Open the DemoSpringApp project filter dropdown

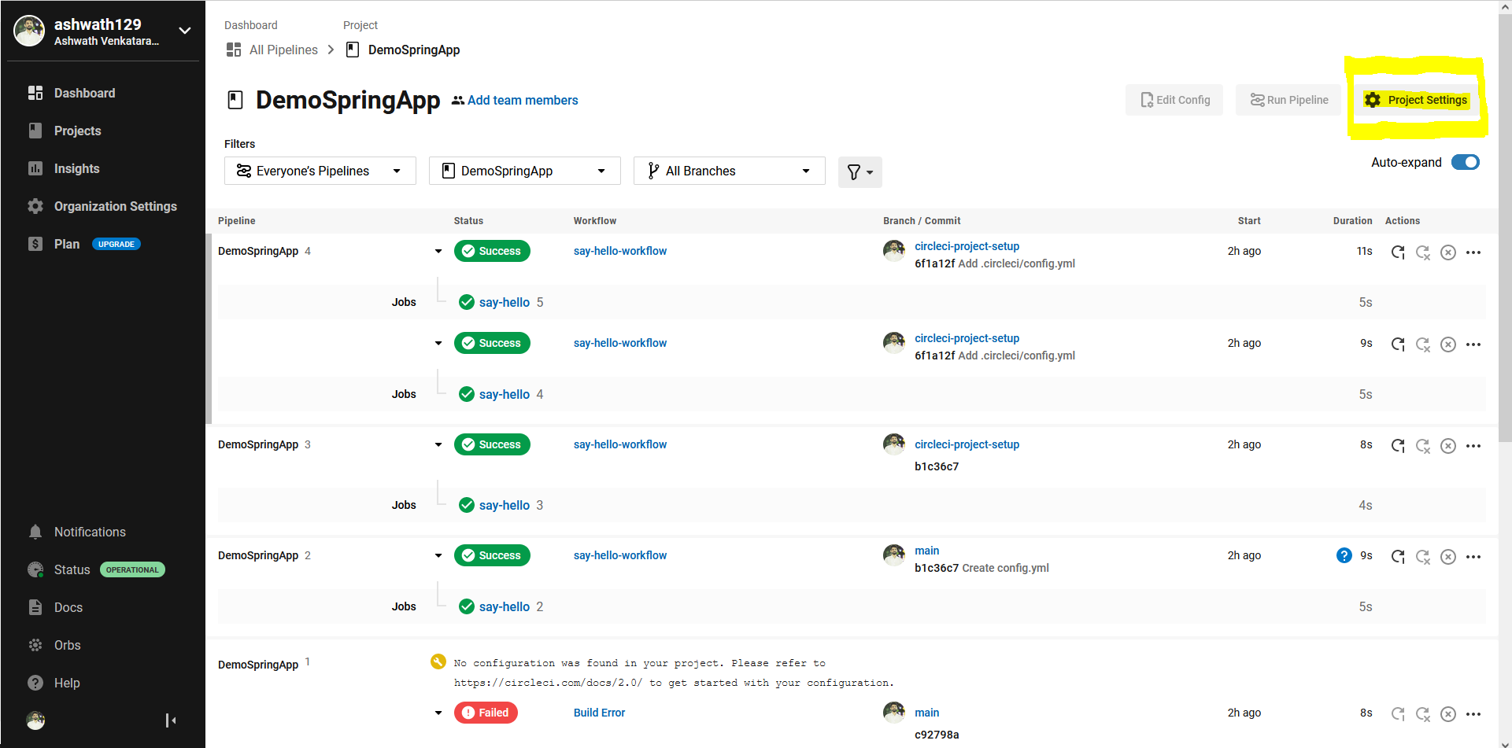point(524,171)
